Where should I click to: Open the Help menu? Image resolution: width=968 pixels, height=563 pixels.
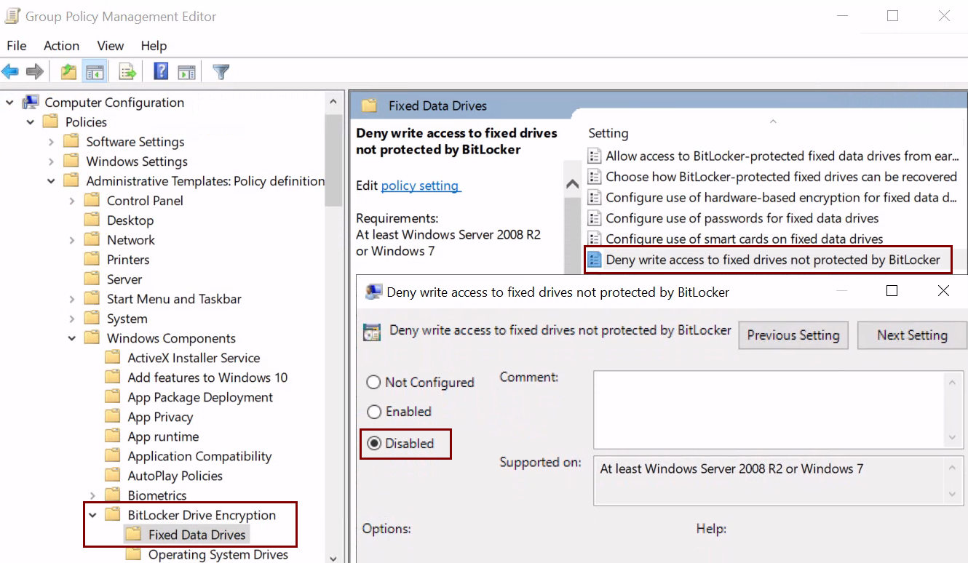[154, 45]
